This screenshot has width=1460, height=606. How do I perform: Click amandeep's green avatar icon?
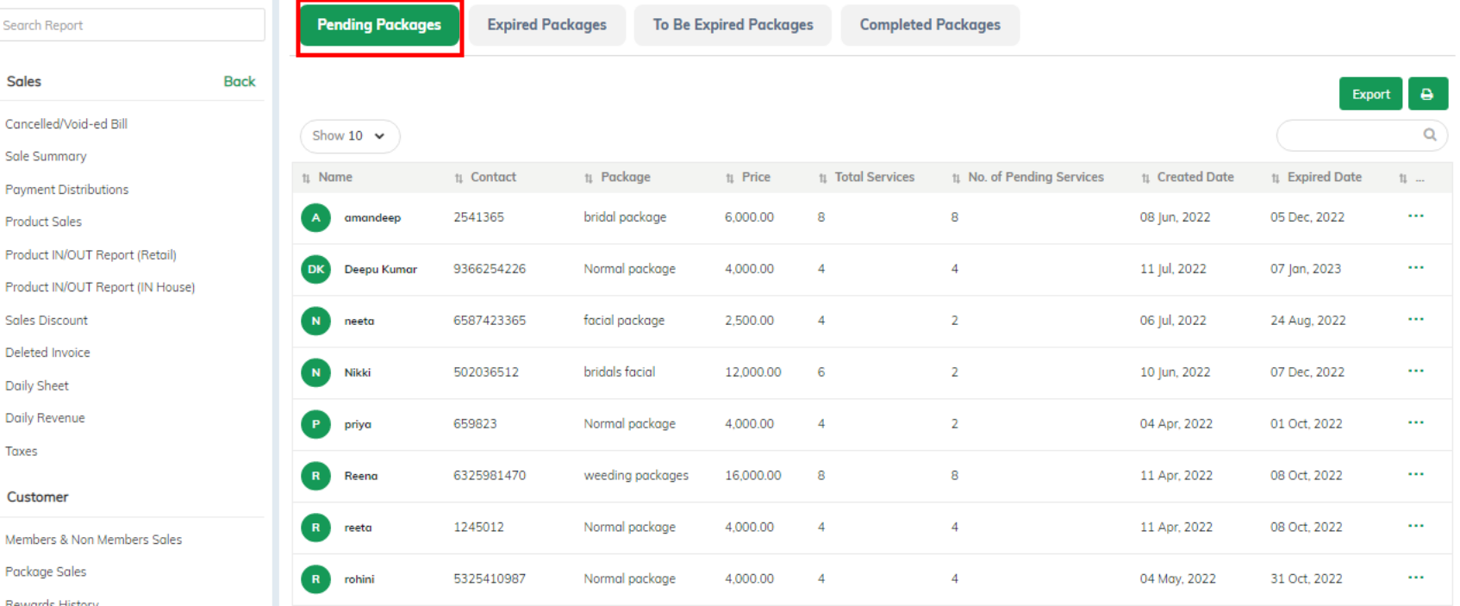point(315,217)
